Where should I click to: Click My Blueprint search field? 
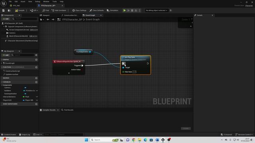[23, 55]
